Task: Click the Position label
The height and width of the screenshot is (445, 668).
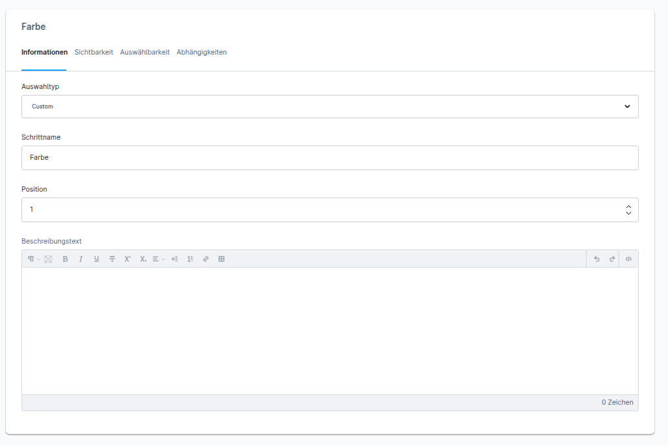Action: 34,189
